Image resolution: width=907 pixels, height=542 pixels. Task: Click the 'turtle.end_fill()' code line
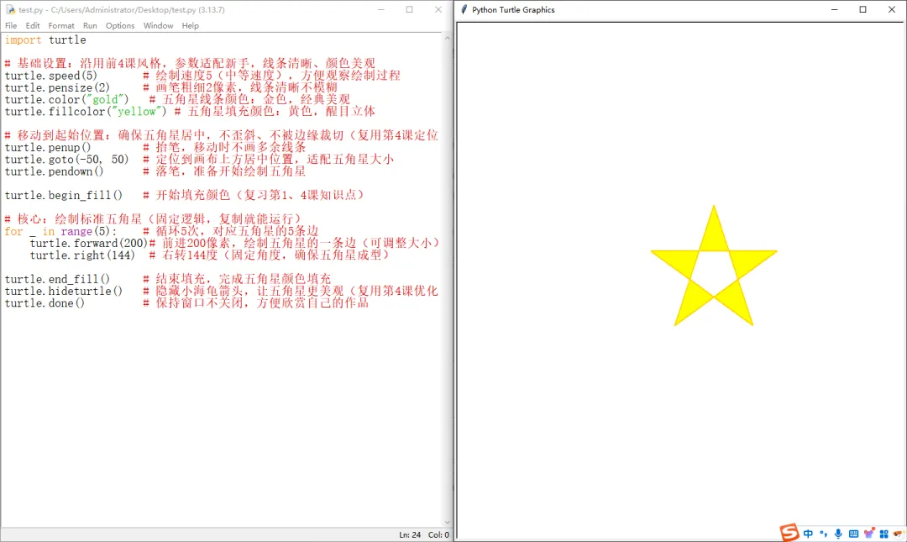(57, 279)
